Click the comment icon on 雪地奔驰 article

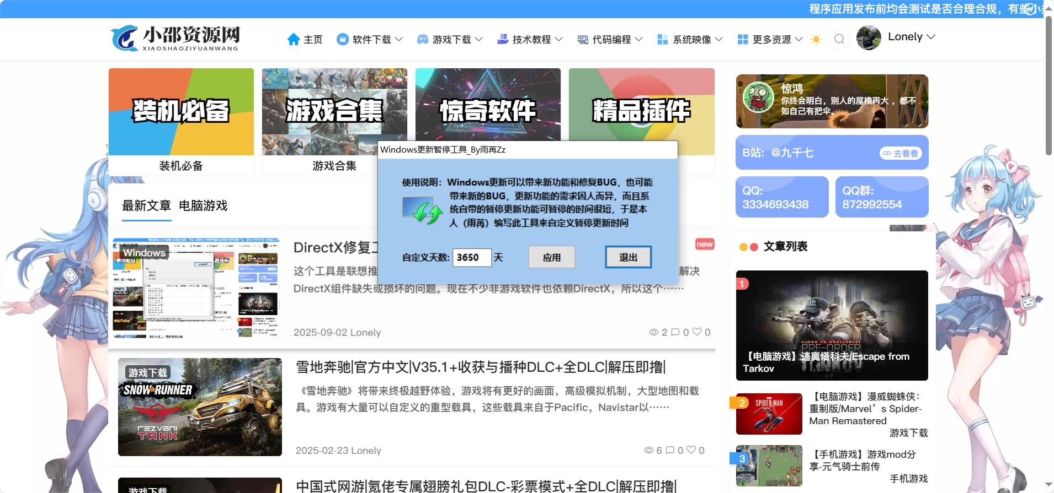[x=670, y=450]
